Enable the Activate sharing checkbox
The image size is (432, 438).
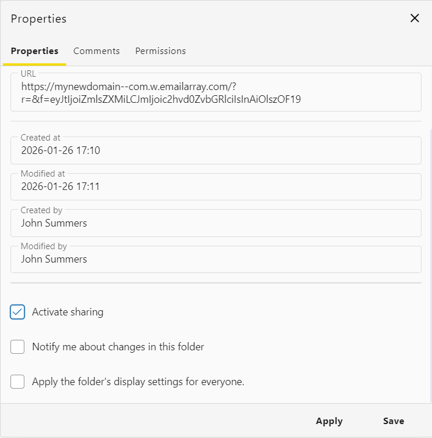pyautogui.click(x=18, y=312)
